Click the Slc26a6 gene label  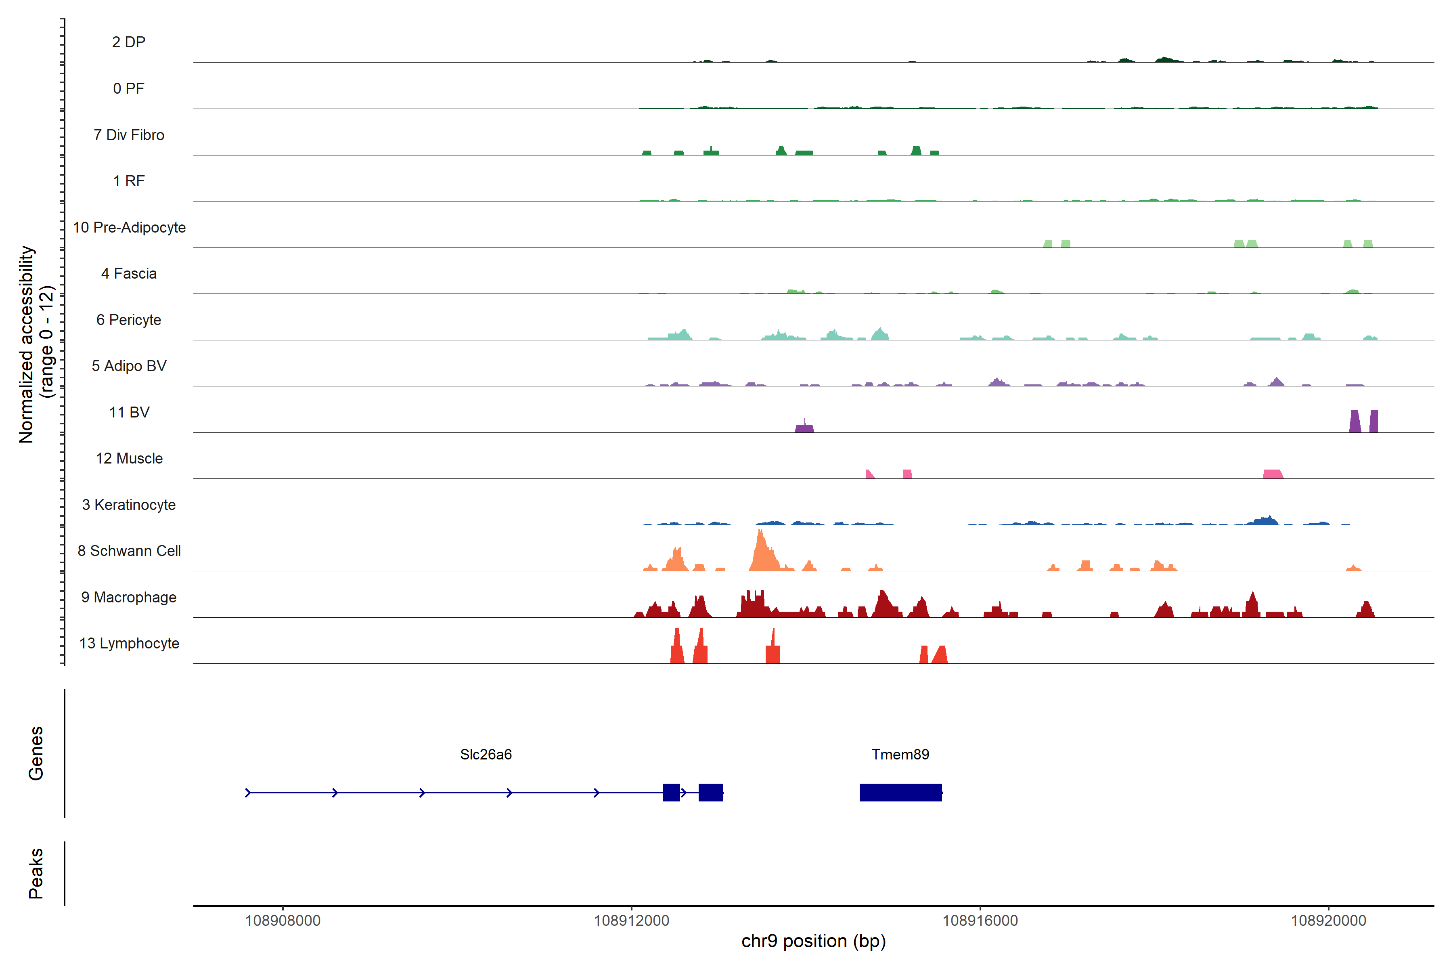click(486, 754)
